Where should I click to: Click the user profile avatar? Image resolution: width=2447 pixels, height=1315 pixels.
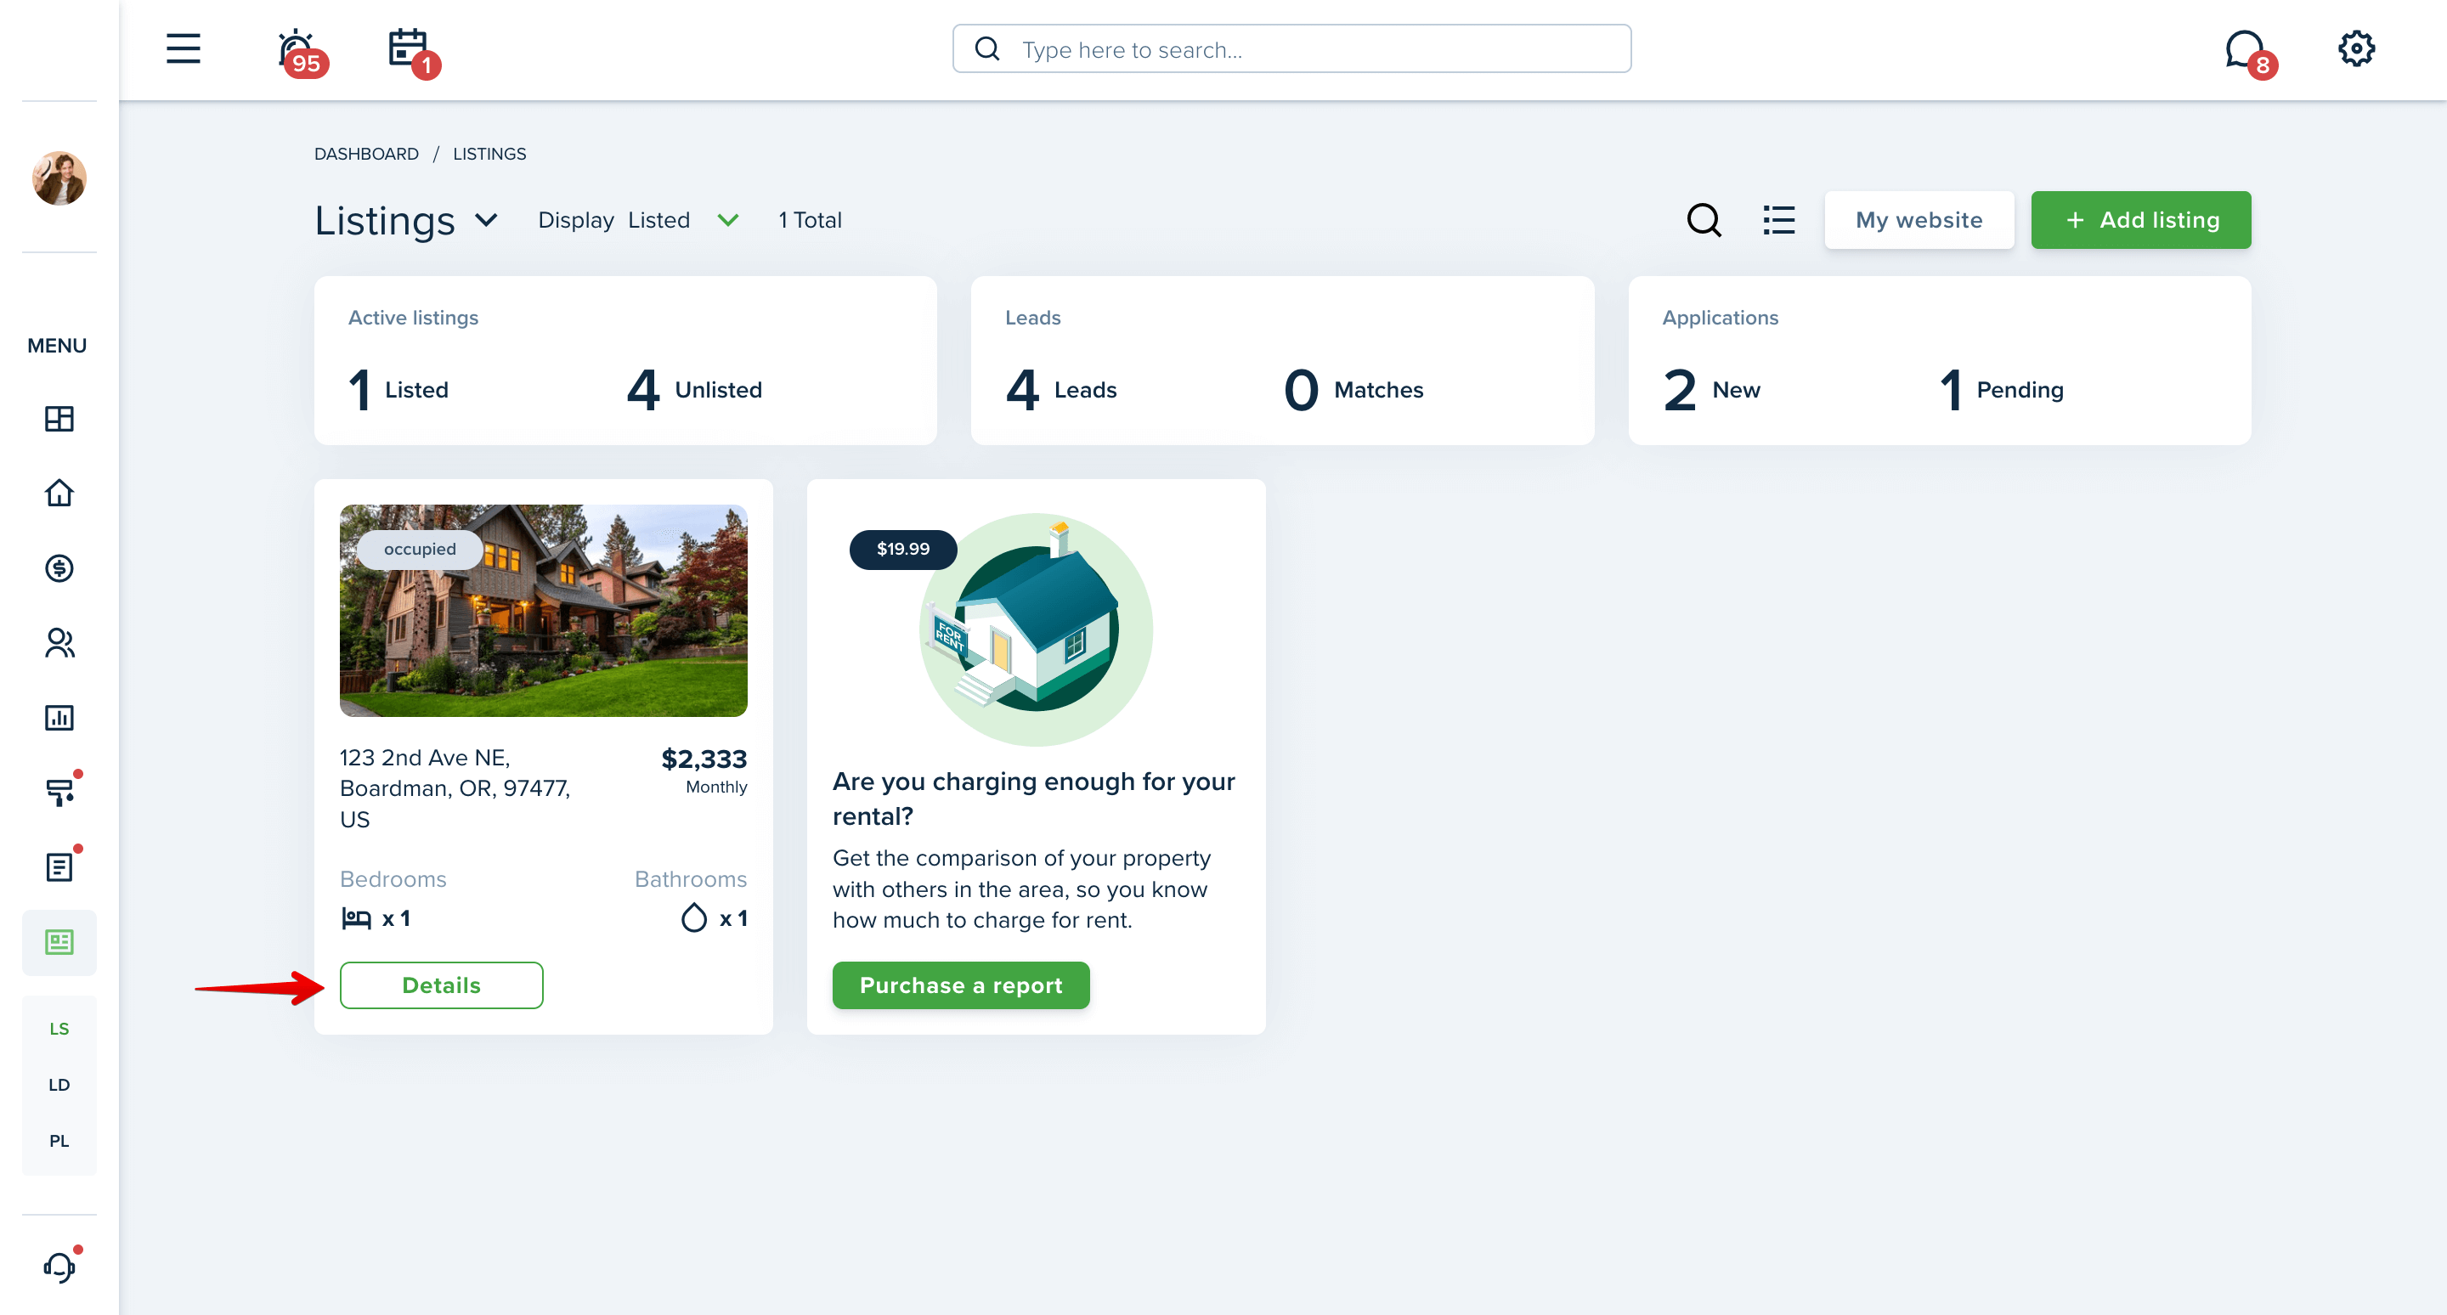click(x=59, y=178)
